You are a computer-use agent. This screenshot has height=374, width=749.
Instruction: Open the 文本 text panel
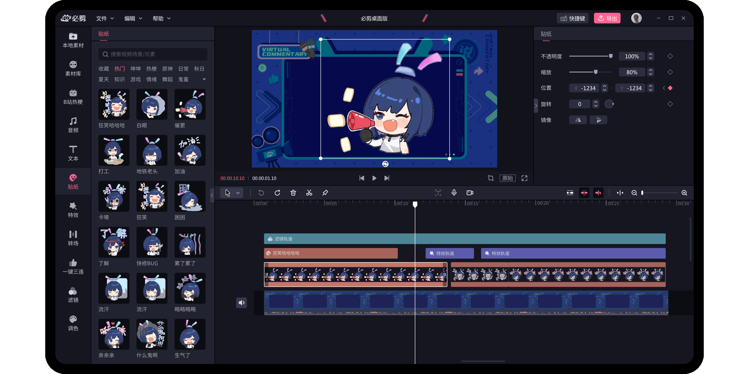[73, 154]
